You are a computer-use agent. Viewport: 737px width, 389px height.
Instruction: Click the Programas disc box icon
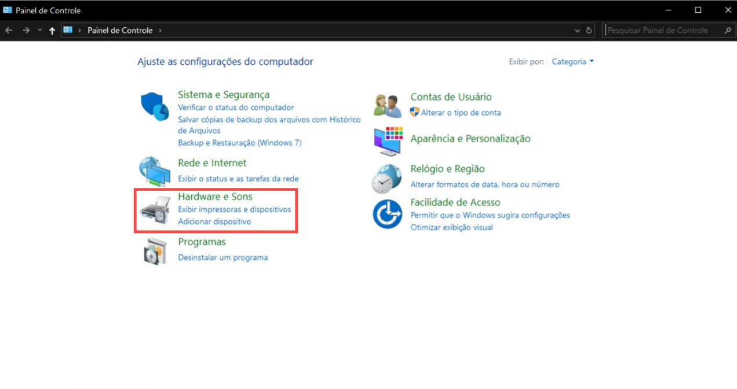coord(155,251)
